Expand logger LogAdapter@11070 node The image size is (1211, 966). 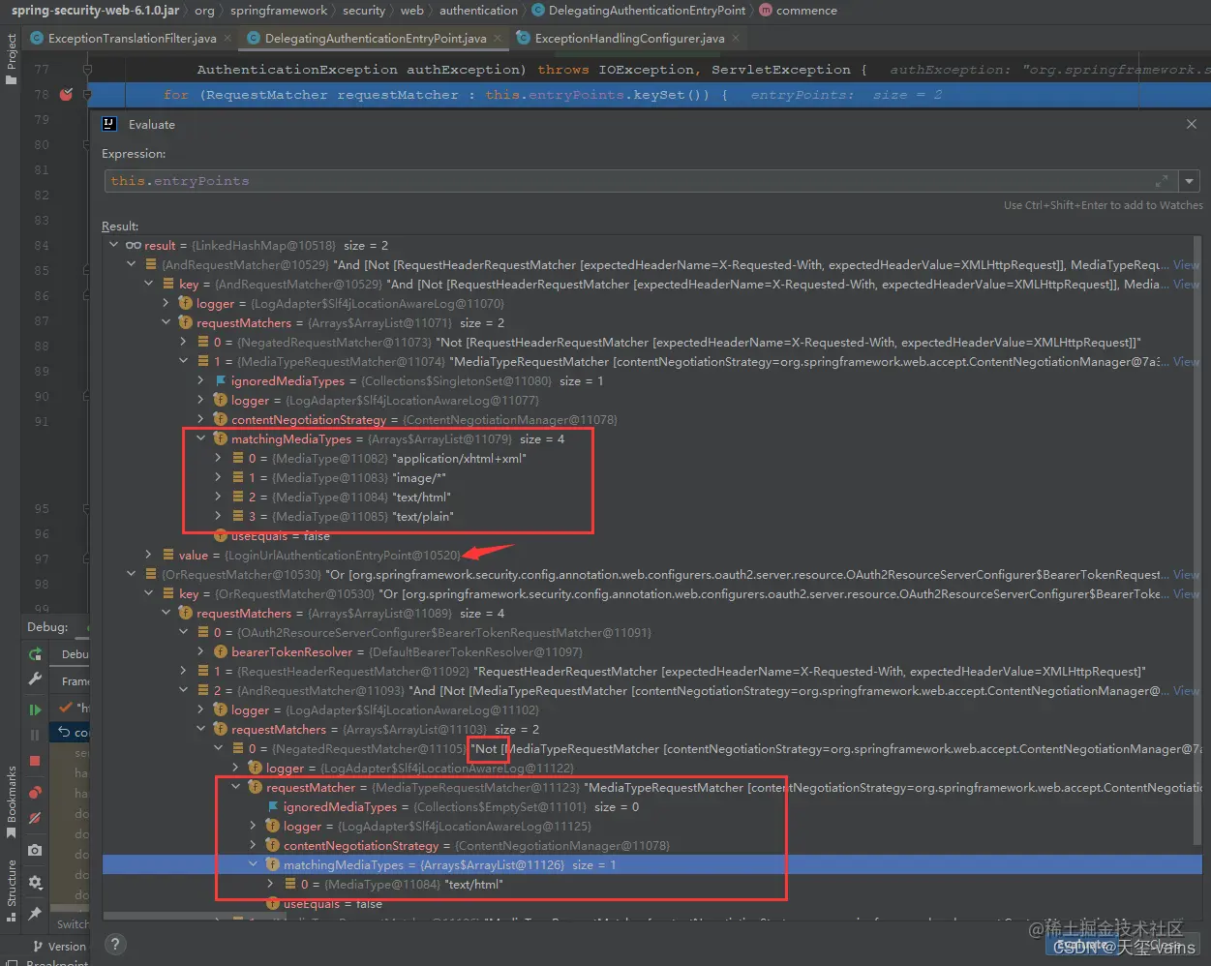tap(166, 304)
